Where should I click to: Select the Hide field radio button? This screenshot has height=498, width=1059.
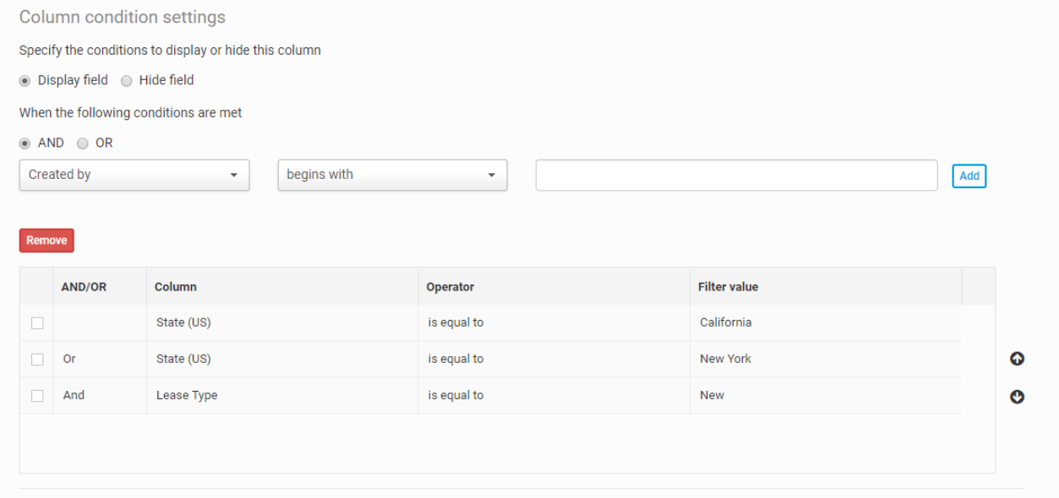tap(127, 81)
